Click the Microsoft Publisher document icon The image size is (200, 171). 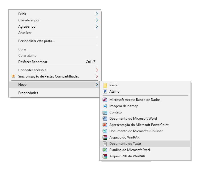point(105,131)
